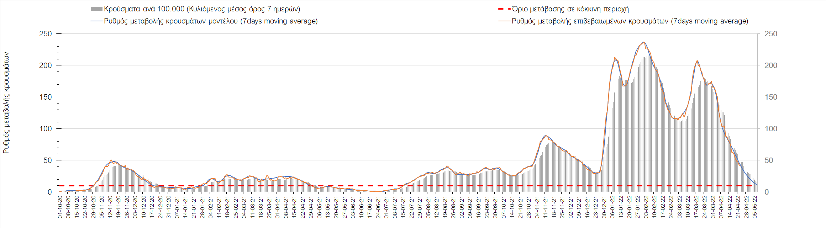
Task: Toggle legend entry 'Ρυθμός μεταβολής επιβεβαιωμένων κρουσμάτων'
Action: click(630, 21)
